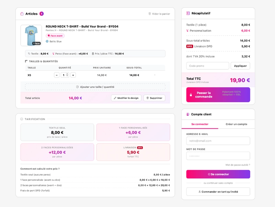
Task: Click the Personnalisation sparkle icon in summary
Action: coord(187,31)
